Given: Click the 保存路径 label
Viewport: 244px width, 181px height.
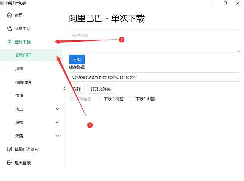Looking at the screenshot, I should 77,67.
